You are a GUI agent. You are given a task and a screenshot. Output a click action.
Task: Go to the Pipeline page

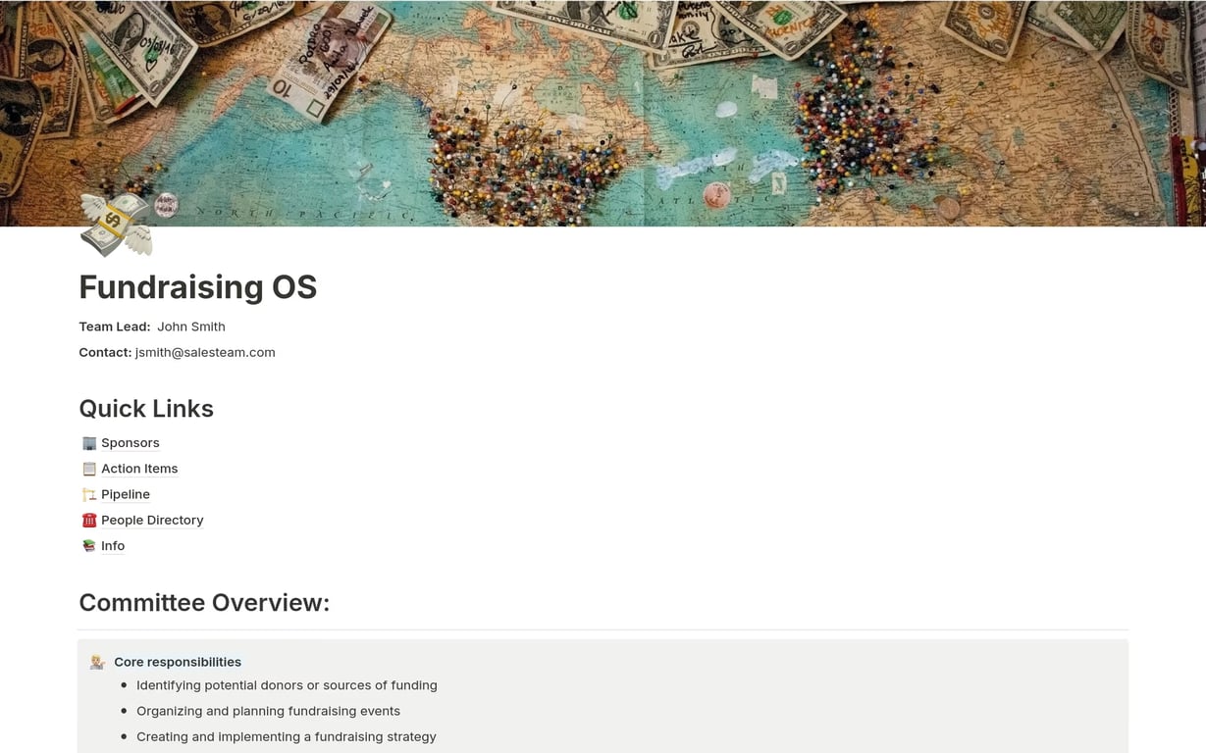tap(126, 494)
